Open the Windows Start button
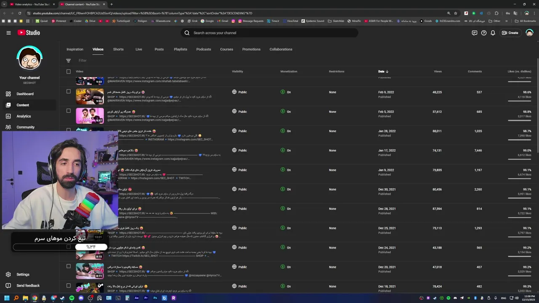Image resolution: width=539 pixels, height=303 pixels. pyautogui.click(x=7, y=298)
